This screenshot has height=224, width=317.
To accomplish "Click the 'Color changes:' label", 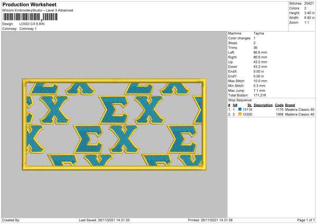I will point(239,38).
